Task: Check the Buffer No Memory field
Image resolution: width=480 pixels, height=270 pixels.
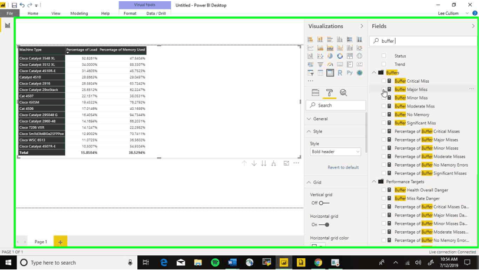Action: 384,114
